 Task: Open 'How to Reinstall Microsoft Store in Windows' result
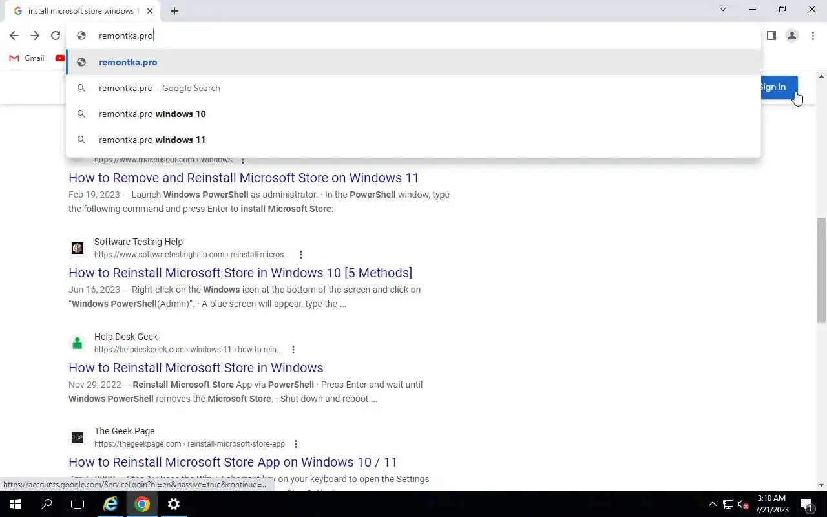196,368
